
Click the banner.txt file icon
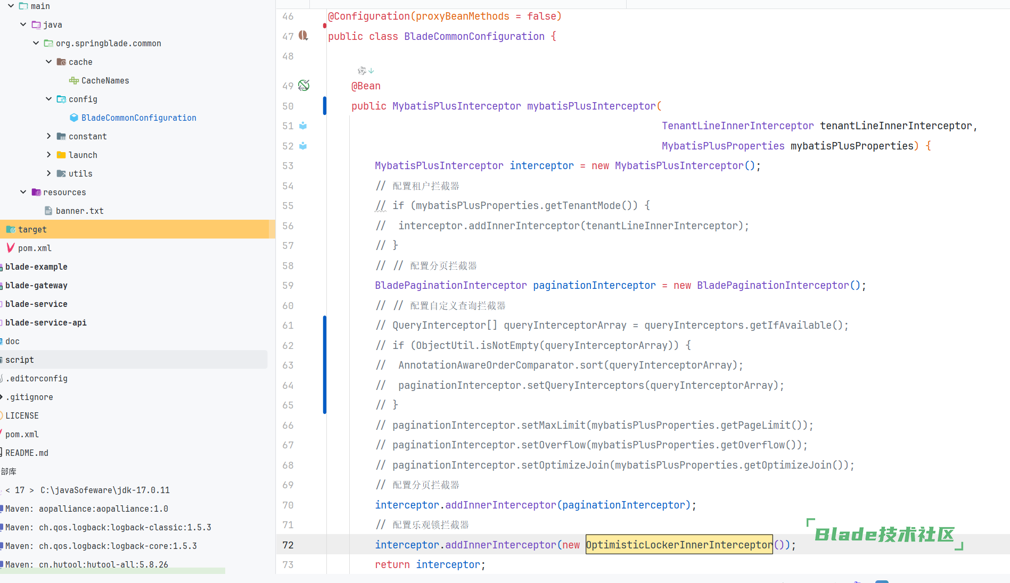[48, 211]
